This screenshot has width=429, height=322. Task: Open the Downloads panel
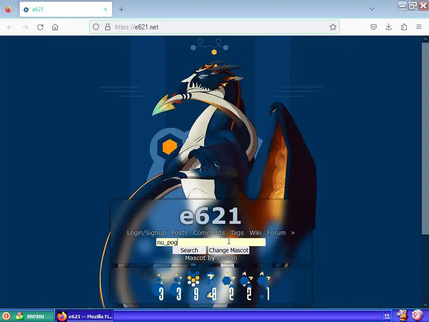pos(388,27)
